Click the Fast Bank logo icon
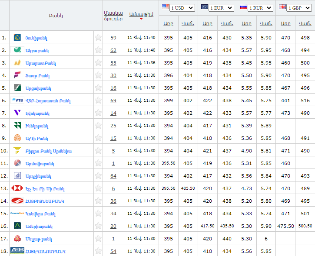This screenshot has width=315, height=256. 17,75
